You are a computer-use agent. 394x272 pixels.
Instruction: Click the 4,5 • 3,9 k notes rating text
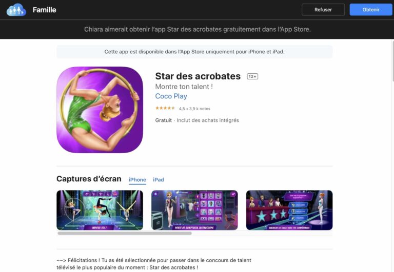click(x=194, y=109)
